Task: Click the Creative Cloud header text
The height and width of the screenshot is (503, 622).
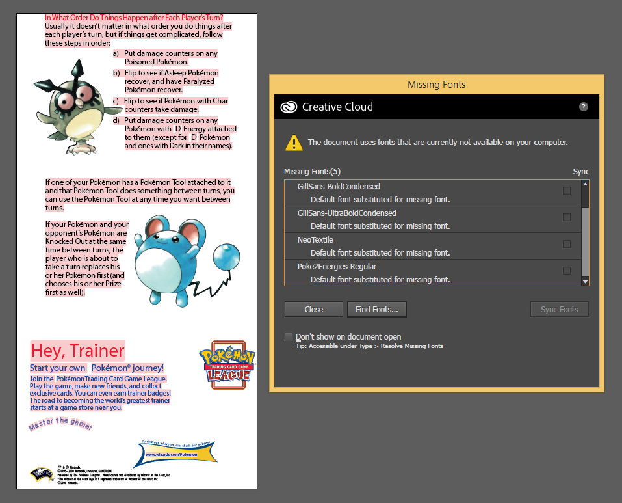Action: click(337, 107)
